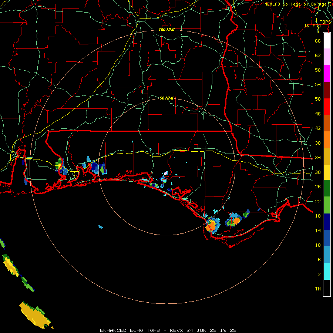The height and width of the screenshot is (333, 333).
Task: Pick the sky blue legend swatch
Action: (327, 255)
